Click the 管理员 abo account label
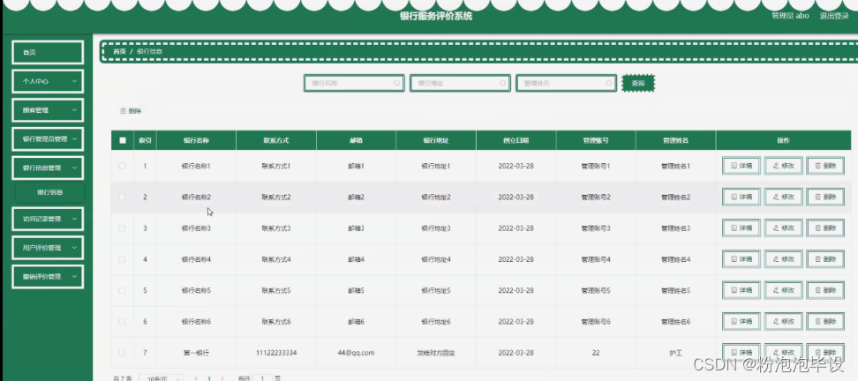The height and width of the screenshot is (381, 858). 790,16
